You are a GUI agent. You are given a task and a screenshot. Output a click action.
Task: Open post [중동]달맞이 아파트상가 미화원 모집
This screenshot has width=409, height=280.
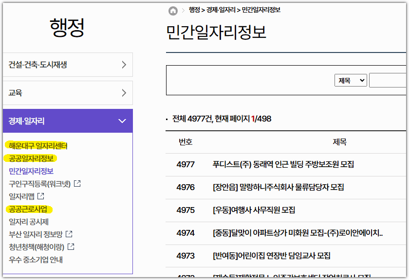[297, 232]
